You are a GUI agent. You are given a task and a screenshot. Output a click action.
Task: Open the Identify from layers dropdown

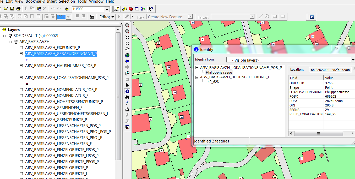pos(353,60)
